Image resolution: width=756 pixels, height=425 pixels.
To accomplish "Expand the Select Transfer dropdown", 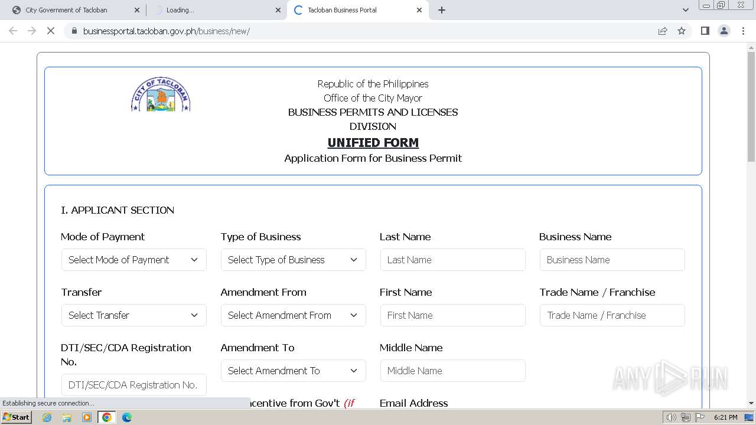I will [134, 315].
